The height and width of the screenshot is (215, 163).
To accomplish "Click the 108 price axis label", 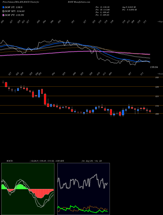I will point(157,114).
